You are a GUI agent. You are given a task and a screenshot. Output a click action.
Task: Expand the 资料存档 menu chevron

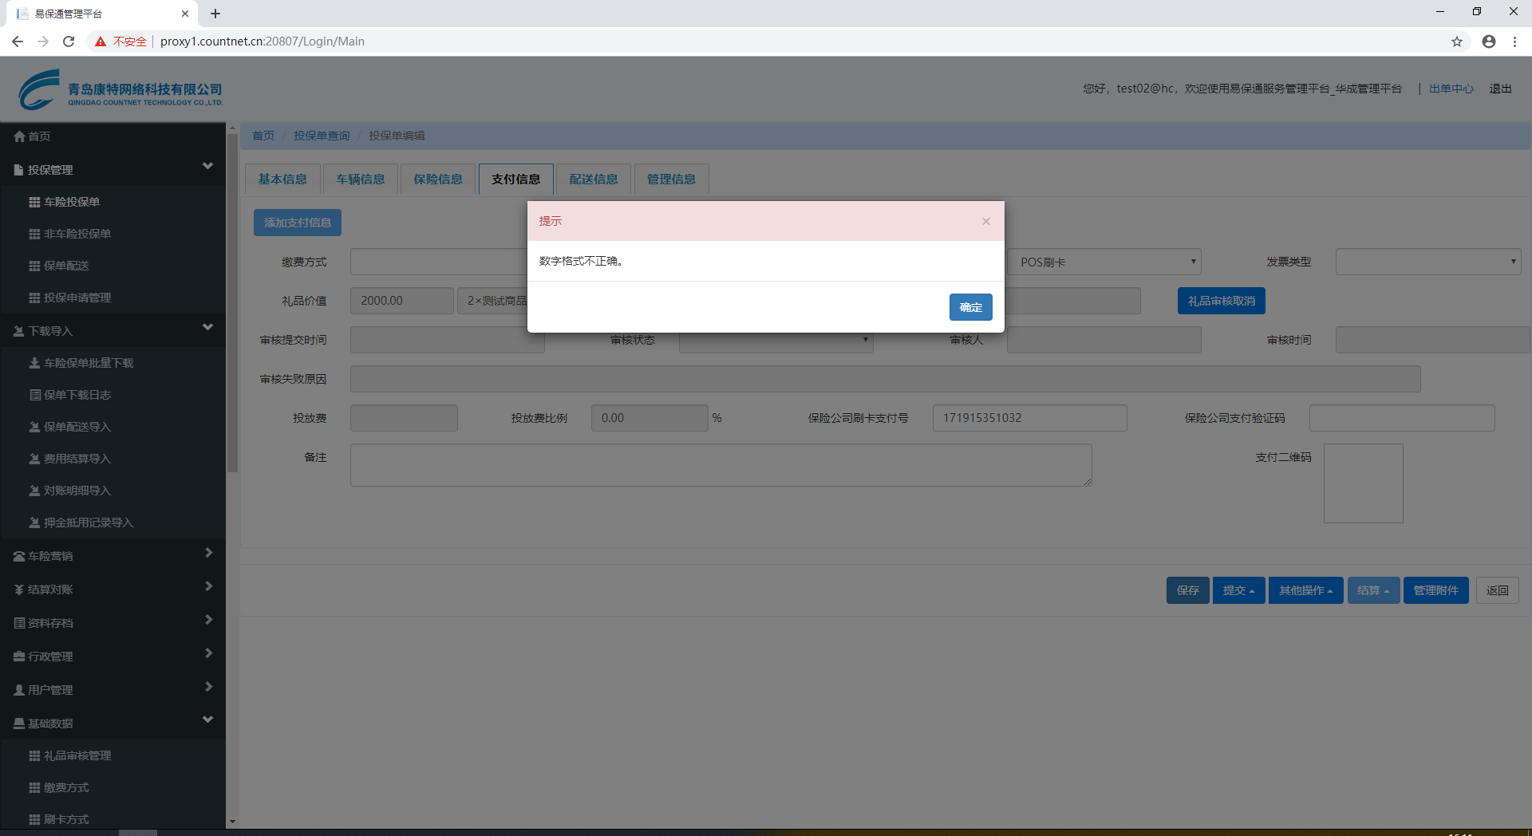pos(208,620)
